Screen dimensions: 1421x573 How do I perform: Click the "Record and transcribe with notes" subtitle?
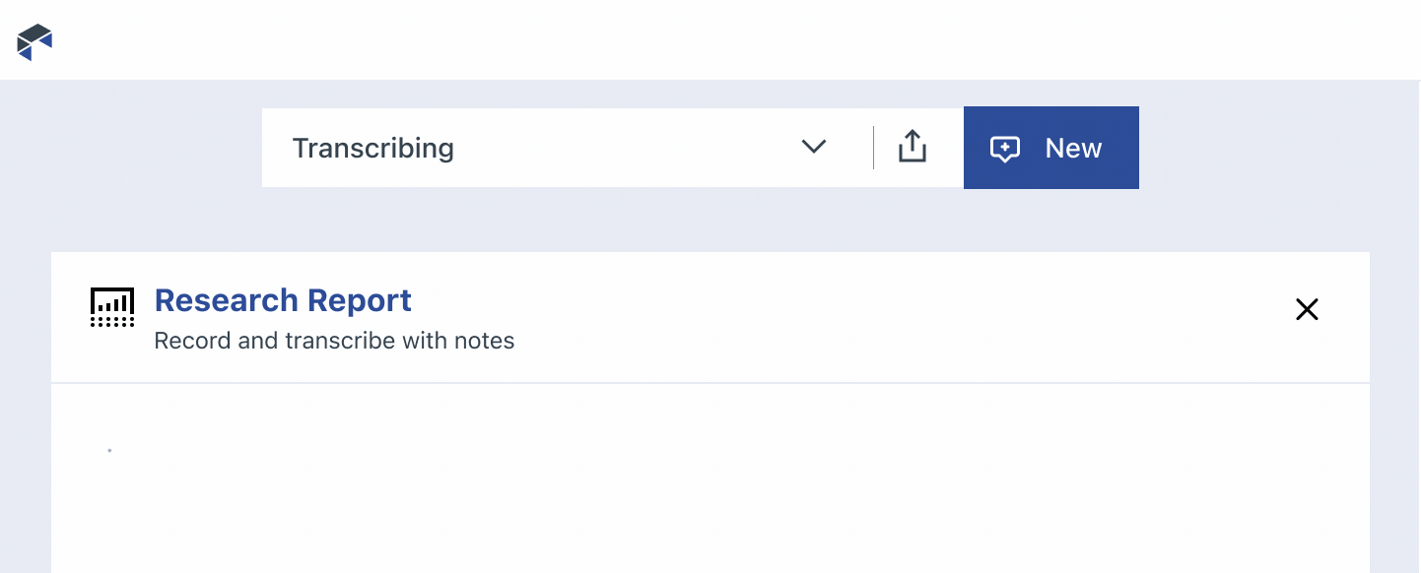tap(334, 342)
